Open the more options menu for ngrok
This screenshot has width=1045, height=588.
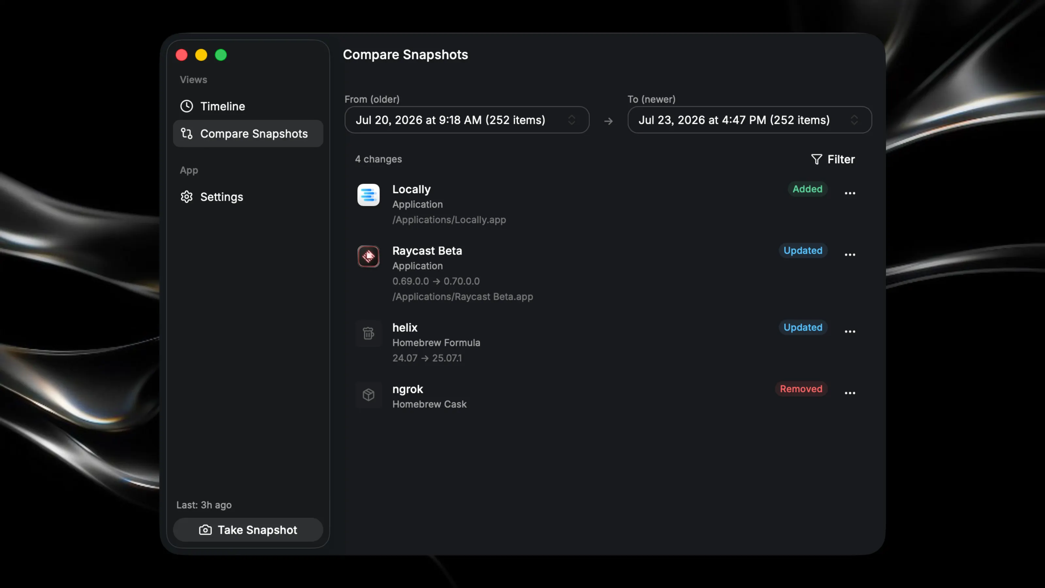(x=850, y=393)
